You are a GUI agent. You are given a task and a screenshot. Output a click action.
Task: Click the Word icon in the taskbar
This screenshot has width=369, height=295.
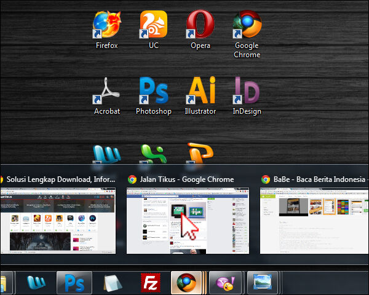pyautogui.click(x=36, y=282)
